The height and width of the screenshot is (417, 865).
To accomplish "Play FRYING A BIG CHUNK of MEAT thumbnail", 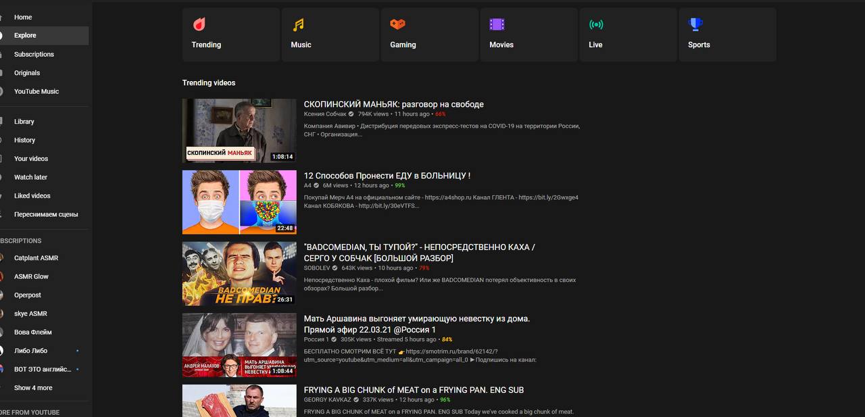I will point(239,401).
